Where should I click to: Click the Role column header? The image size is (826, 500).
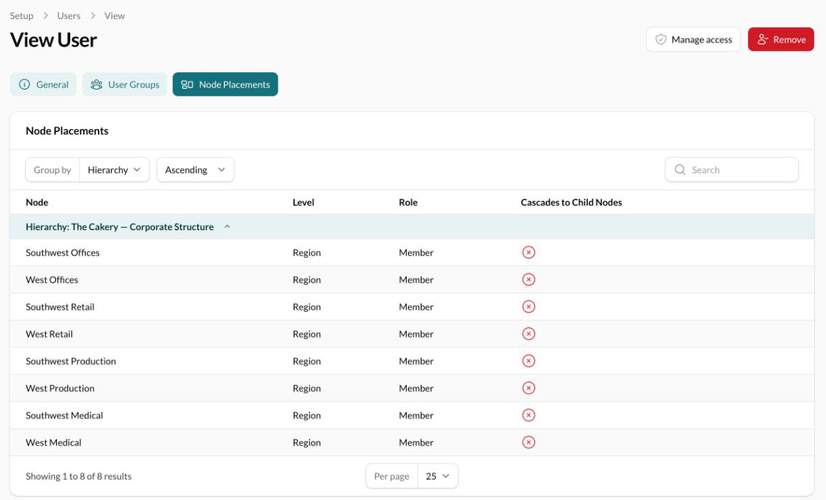[408, 202]
